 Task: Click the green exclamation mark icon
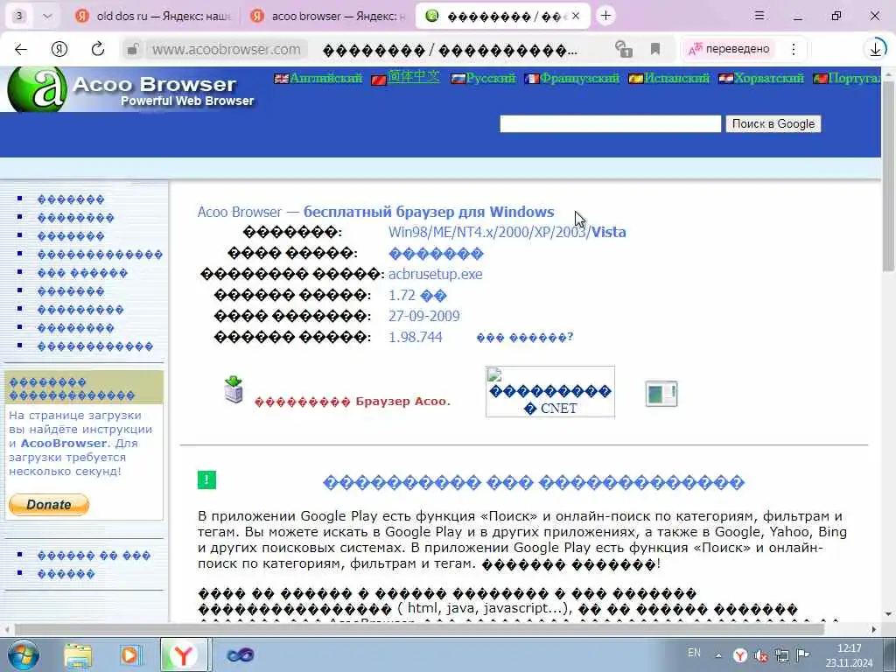click(206, 480)
